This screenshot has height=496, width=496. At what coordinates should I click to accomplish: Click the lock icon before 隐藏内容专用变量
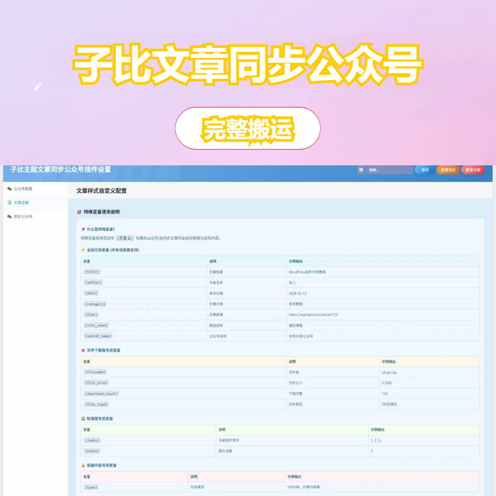point(83,465)
